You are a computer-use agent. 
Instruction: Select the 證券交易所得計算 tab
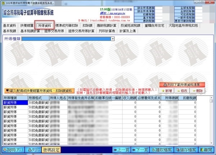pyautogui.click(x=81, y=31)
